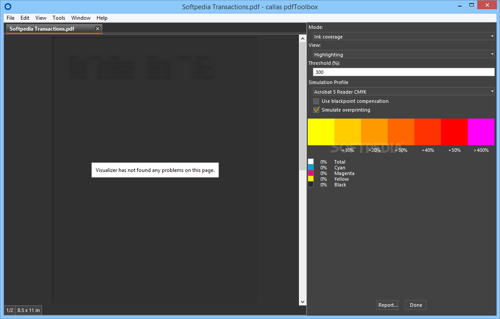500x319 pixels.
Task: Open the File menu
Action: (x=10, y=18)
